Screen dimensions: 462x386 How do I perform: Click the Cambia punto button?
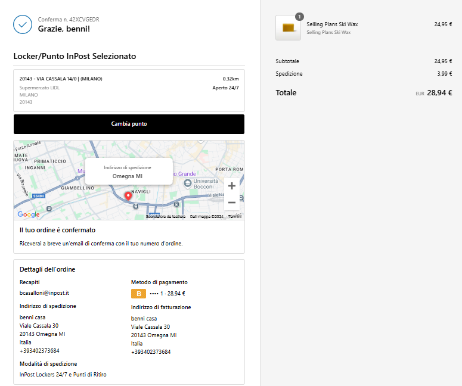[x=129, y=124]
